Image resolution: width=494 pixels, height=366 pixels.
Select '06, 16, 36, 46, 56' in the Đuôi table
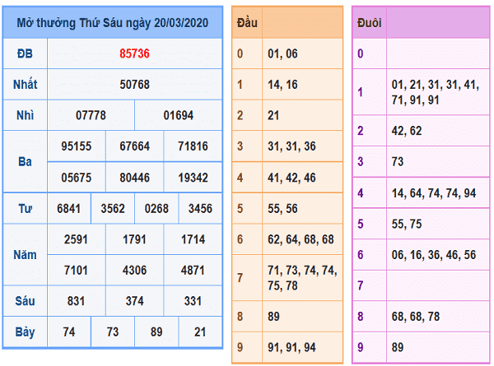coord(434,255)
